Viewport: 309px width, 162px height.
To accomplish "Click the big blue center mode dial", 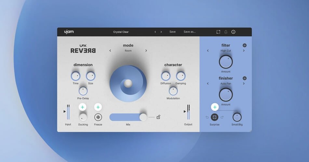I will point(128,84).
